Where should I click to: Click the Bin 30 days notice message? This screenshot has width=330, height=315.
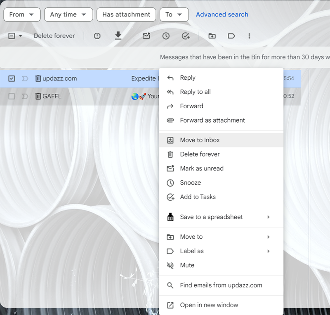coord(245,57)
